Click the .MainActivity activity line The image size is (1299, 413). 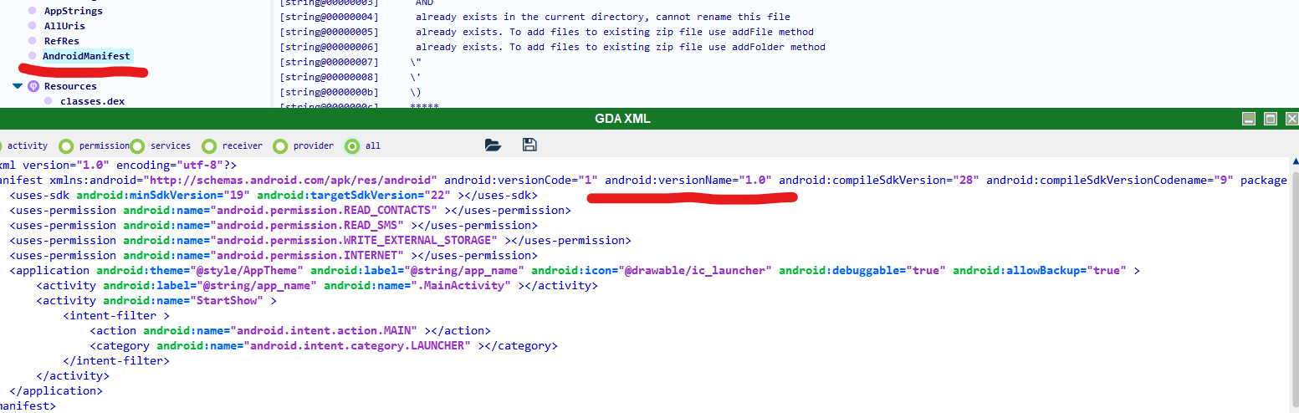[317, 285]
